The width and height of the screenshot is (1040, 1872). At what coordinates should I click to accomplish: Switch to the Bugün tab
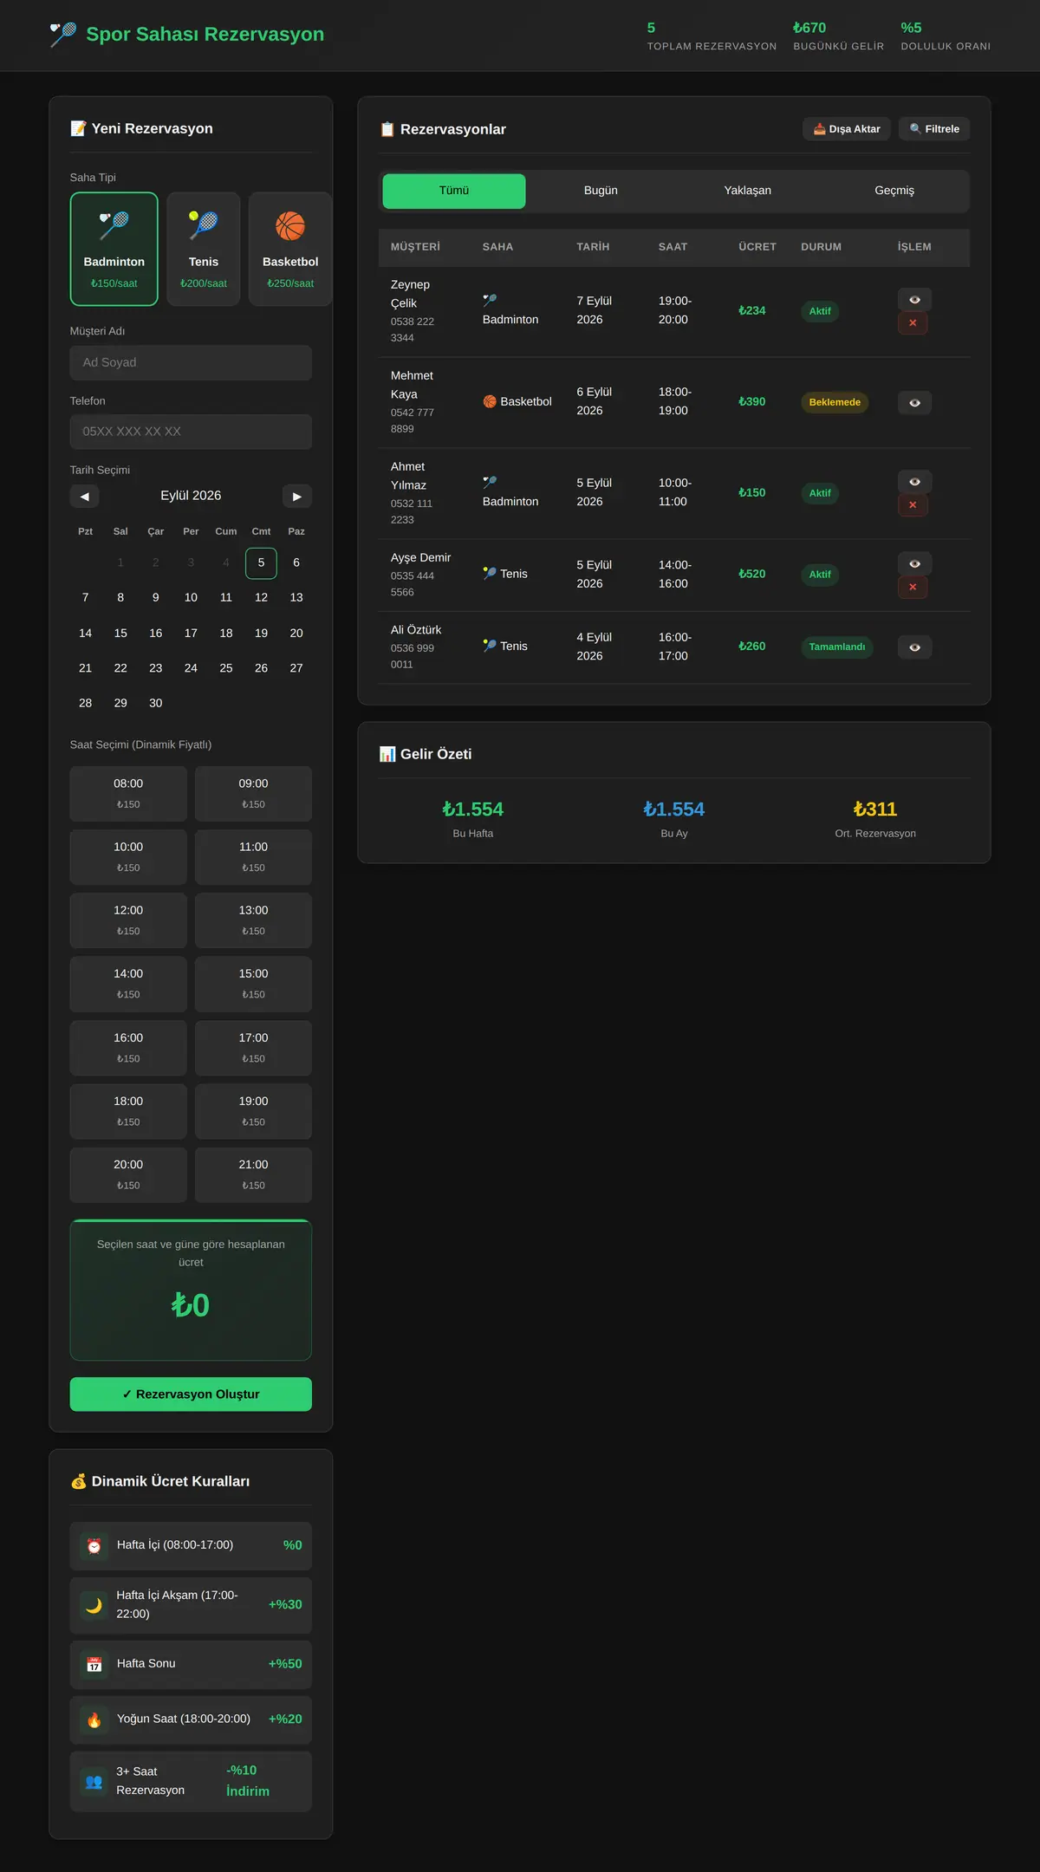click(x=601, y=191)
